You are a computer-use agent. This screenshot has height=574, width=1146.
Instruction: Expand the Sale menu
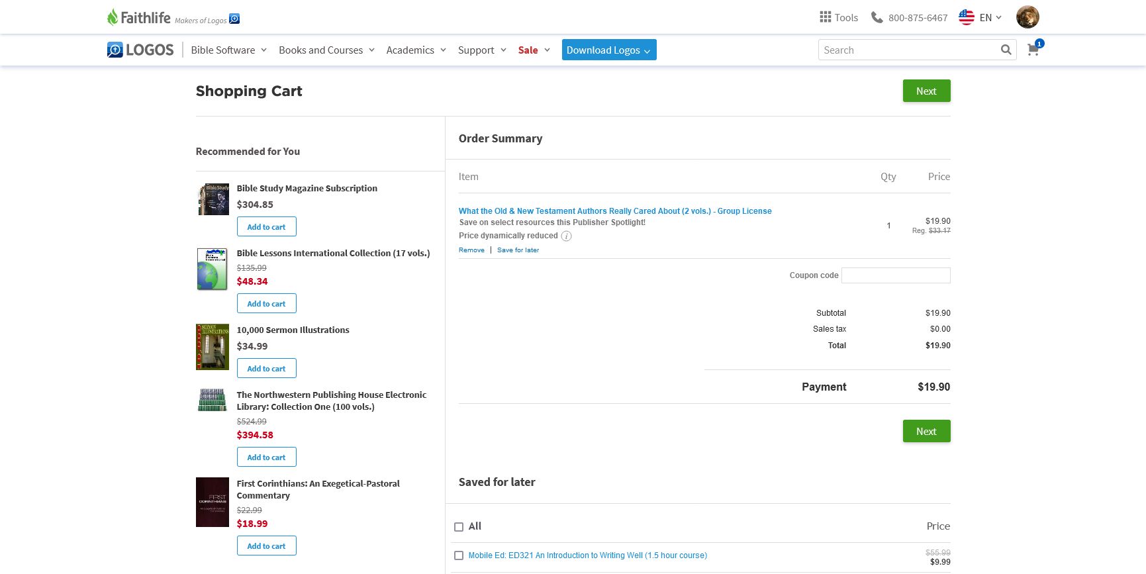534,50
